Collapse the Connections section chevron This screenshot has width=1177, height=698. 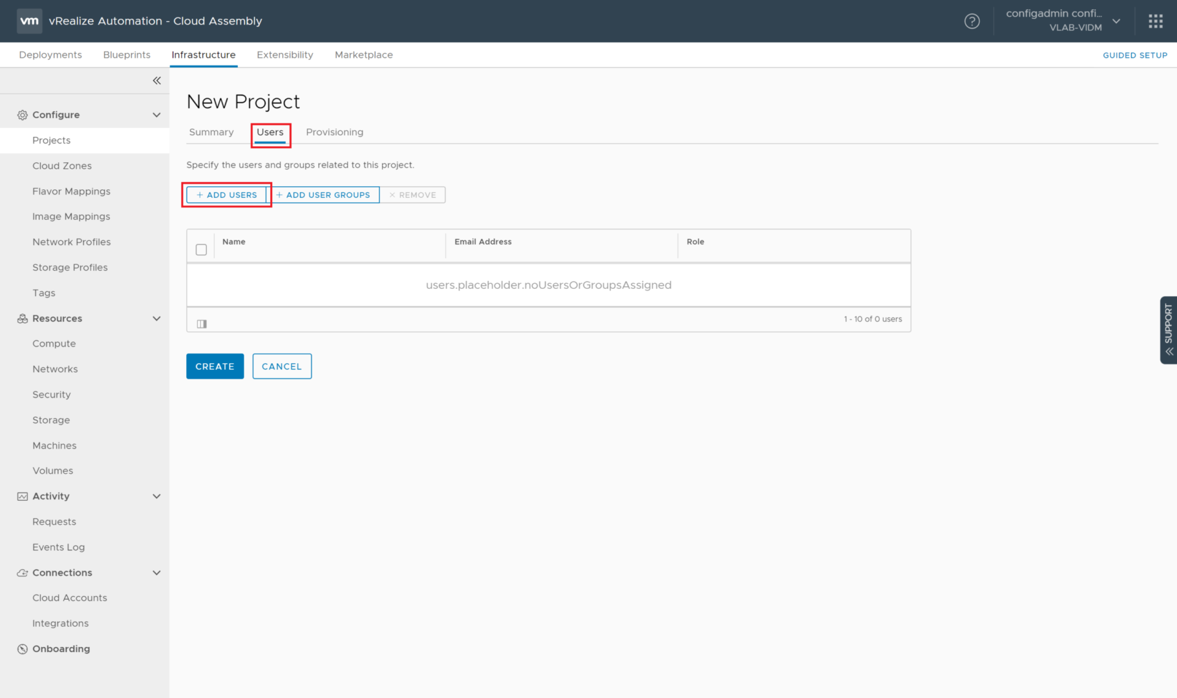click(156, 573)
